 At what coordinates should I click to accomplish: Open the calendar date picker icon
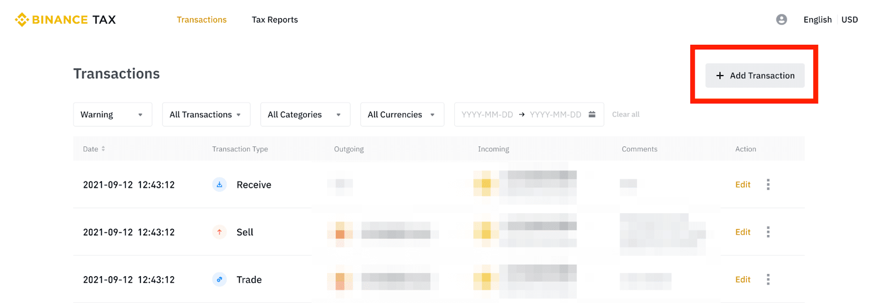tap(592, 115)
